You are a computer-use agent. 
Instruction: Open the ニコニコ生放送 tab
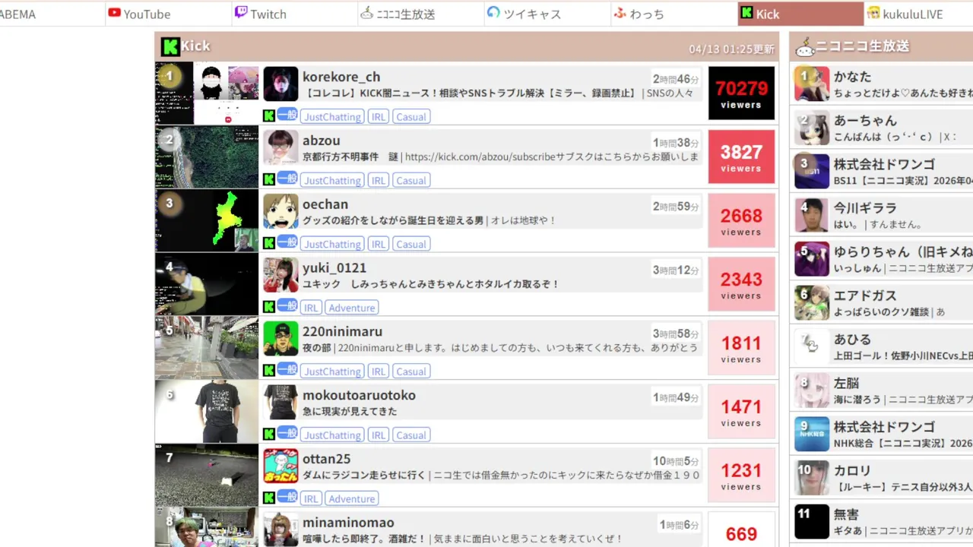[420, 14]
